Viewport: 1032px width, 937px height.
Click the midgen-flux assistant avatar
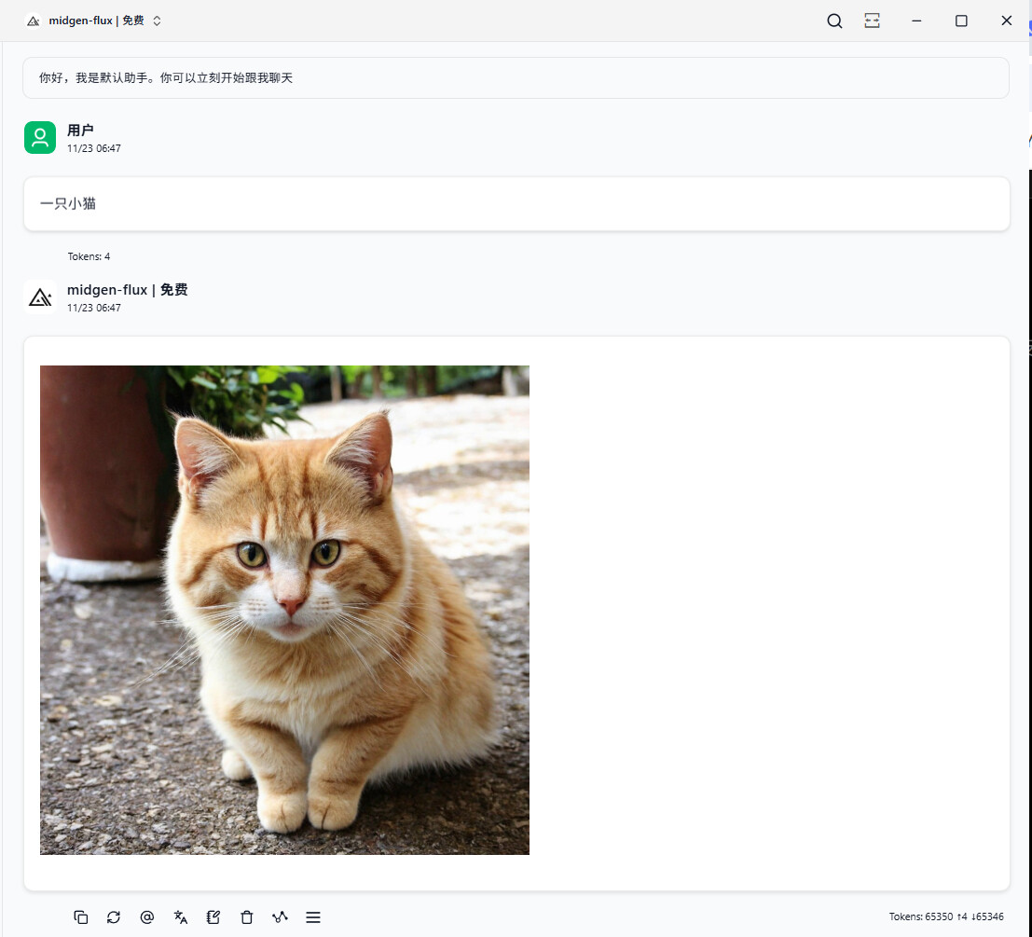tap(40, 297)
